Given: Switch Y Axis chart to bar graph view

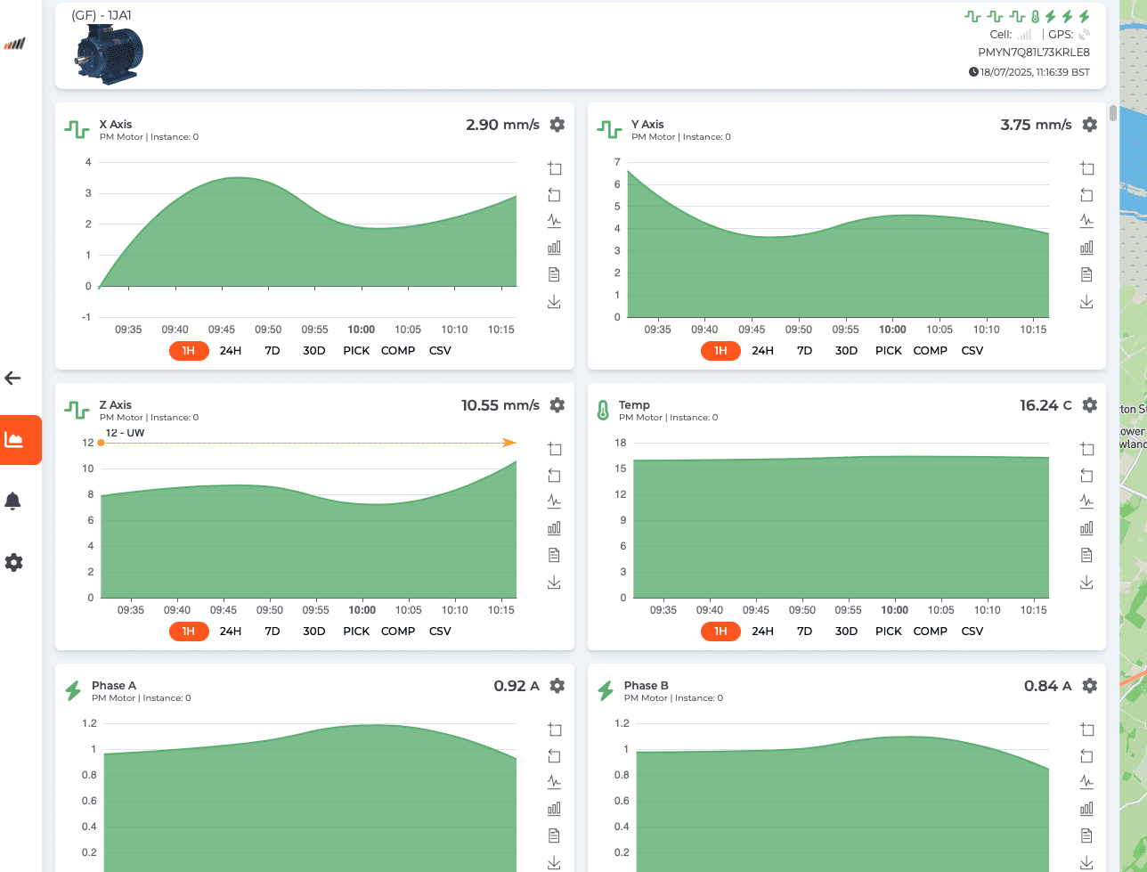Looking at the screenshot, I should pos(1086,248).
